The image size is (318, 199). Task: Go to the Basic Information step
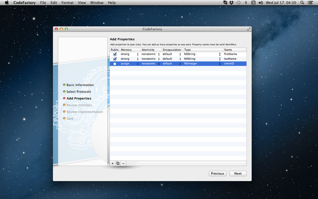(80, 85)
